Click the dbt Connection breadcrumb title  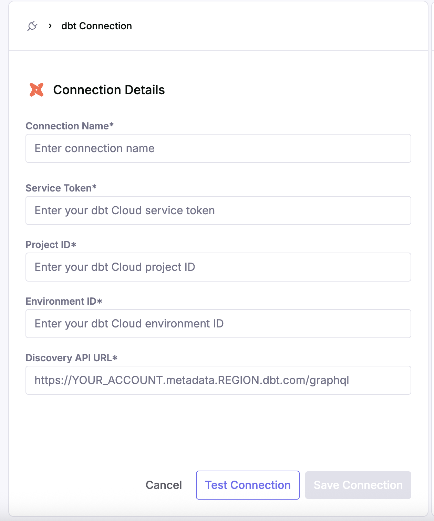[x=96, y=26]
